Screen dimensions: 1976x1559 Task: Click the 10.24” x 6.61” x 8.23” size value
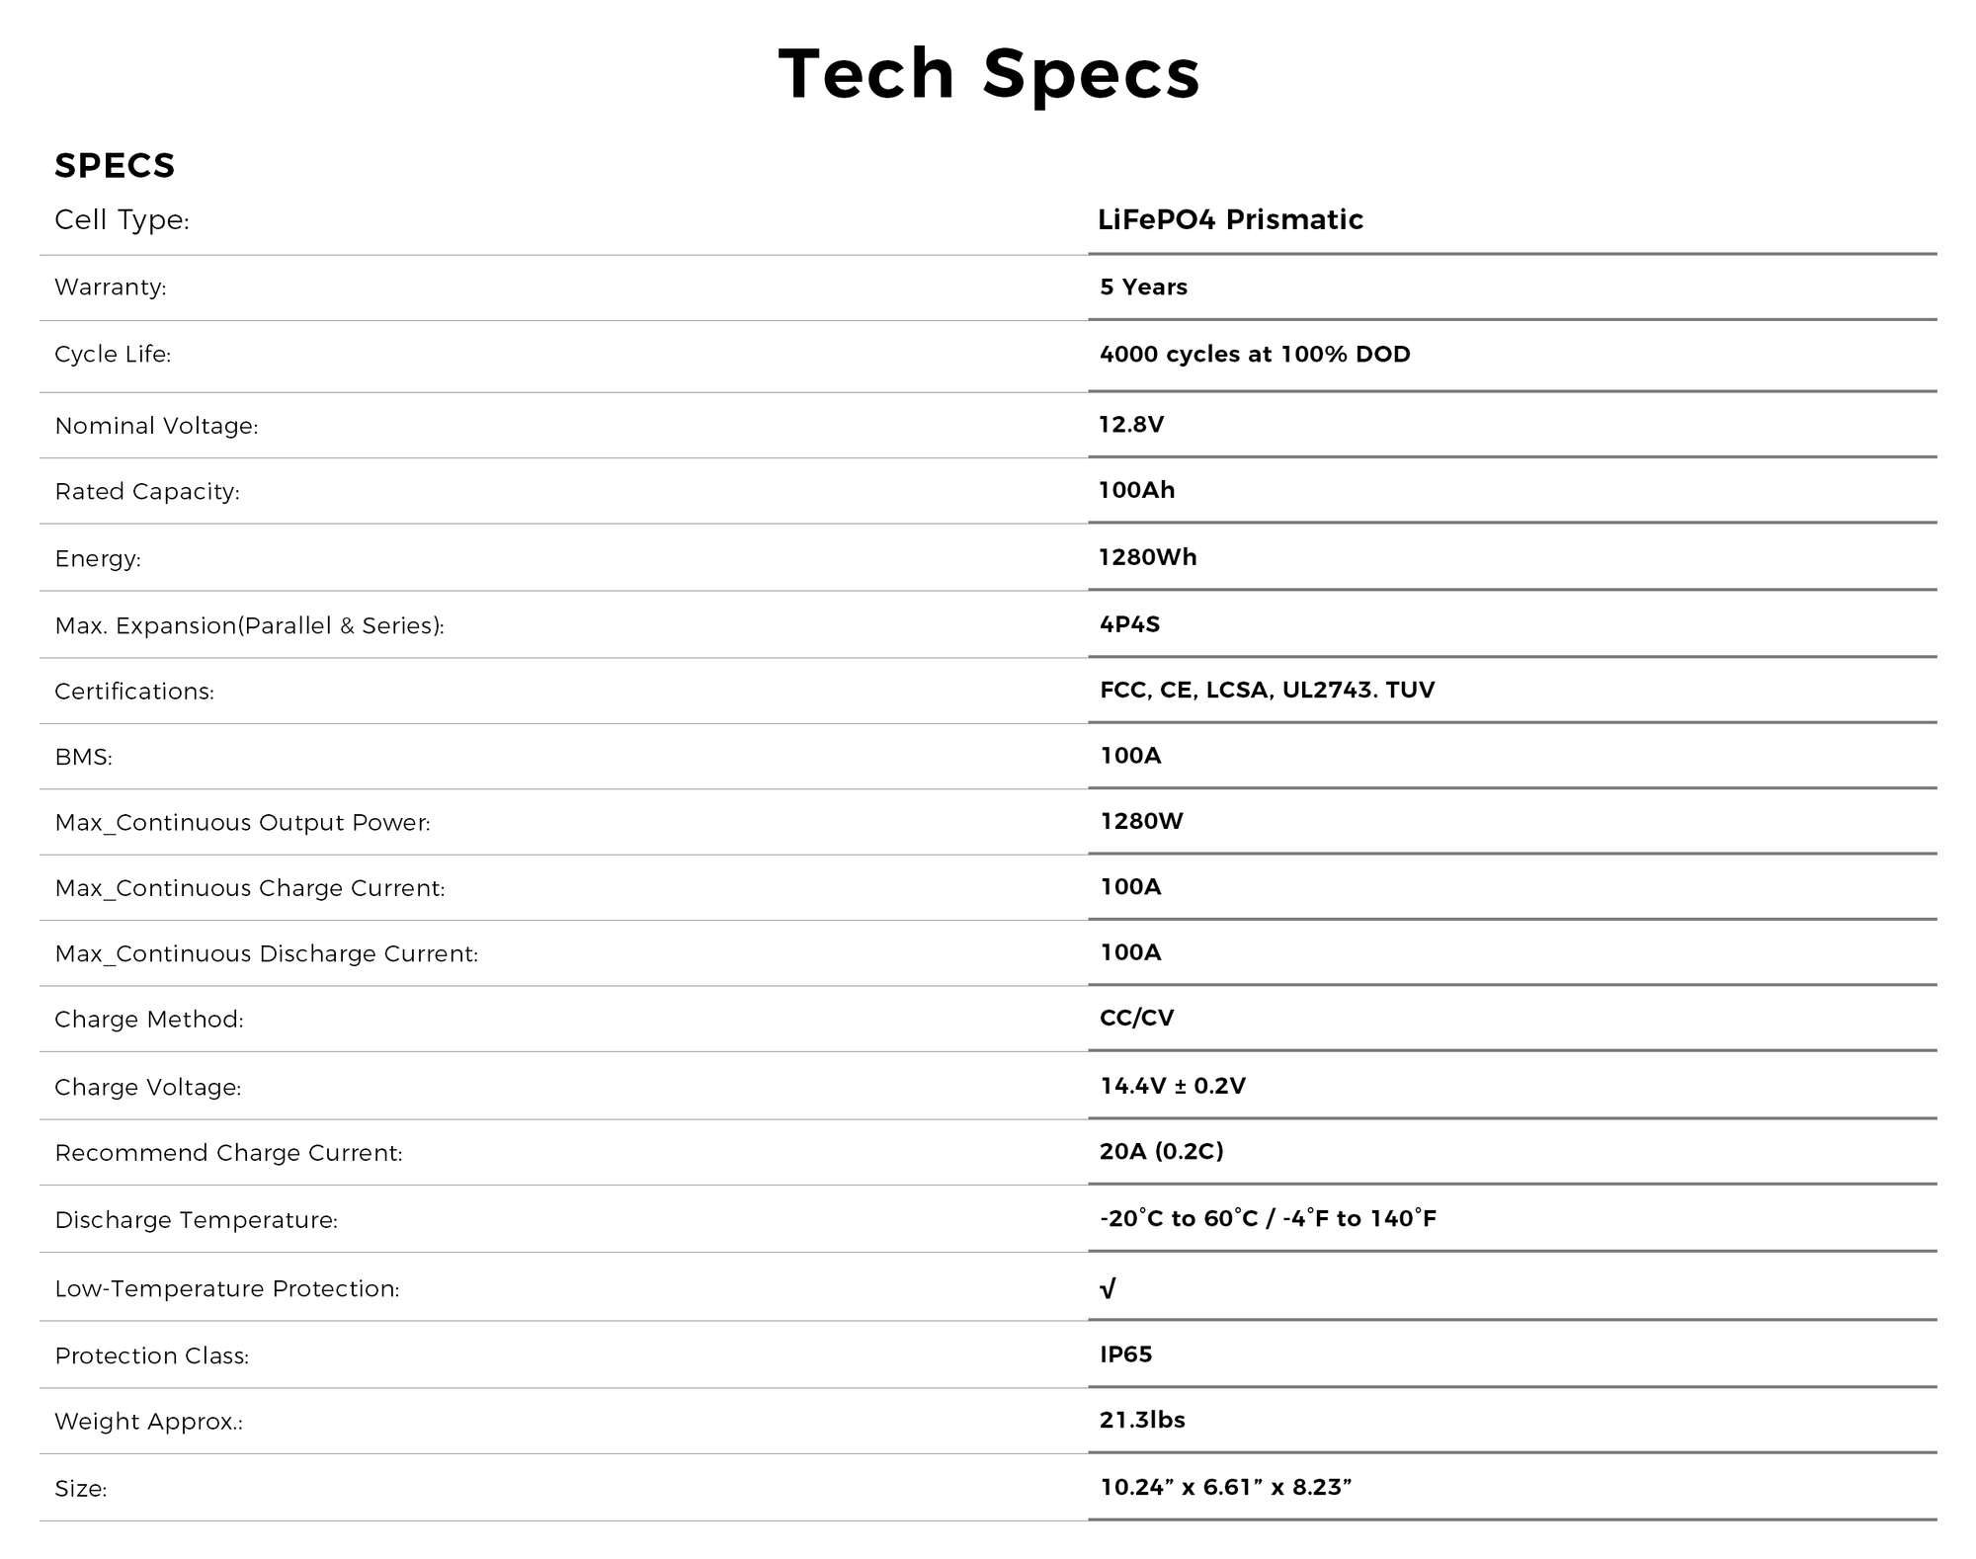[x=1225, y=1488]
